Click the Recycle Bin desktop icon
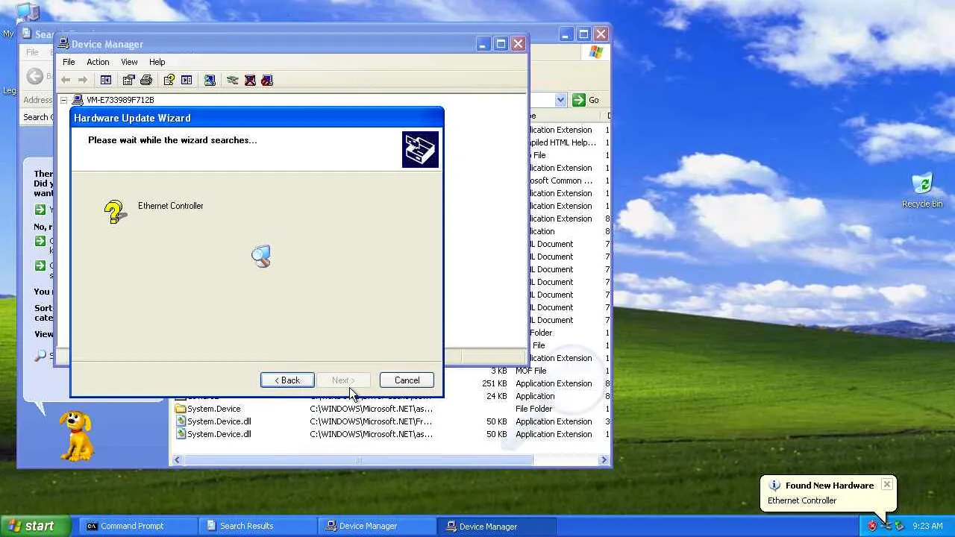This screenshot has width=955, height=537. (922, 183)
